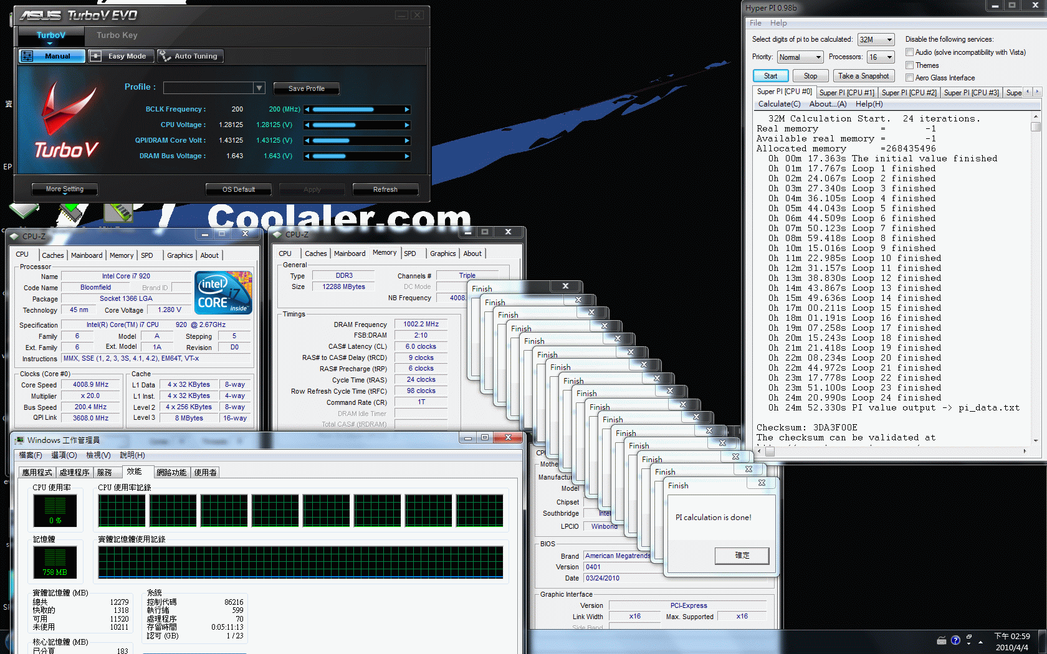Click the Refresh button in TurboV

pyautogui.click(x=385, y=189)
